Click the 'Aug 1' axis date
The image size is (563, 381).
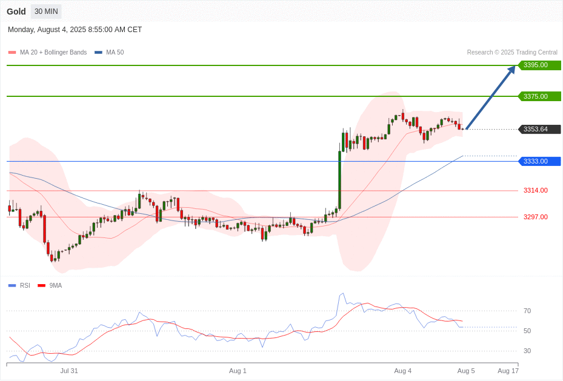(238, 371)
